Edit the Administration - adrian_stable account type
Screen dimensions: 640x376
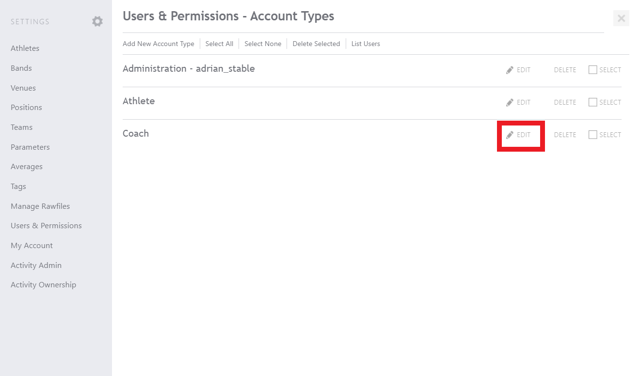pyautogui.click(x=518, y=70)
